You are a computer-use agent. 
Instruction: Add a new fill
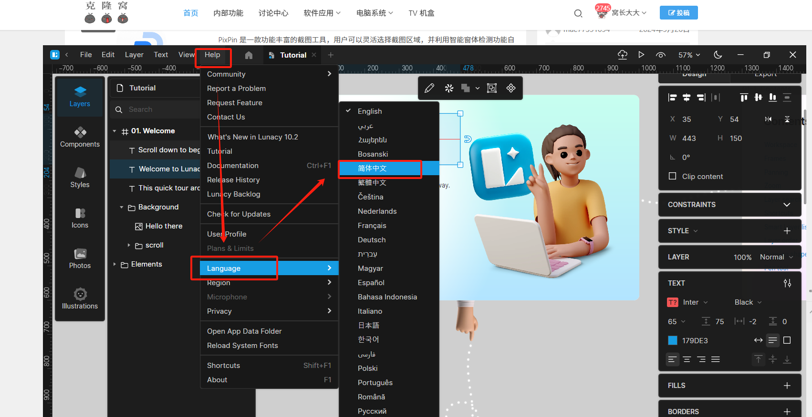(787, 386)
